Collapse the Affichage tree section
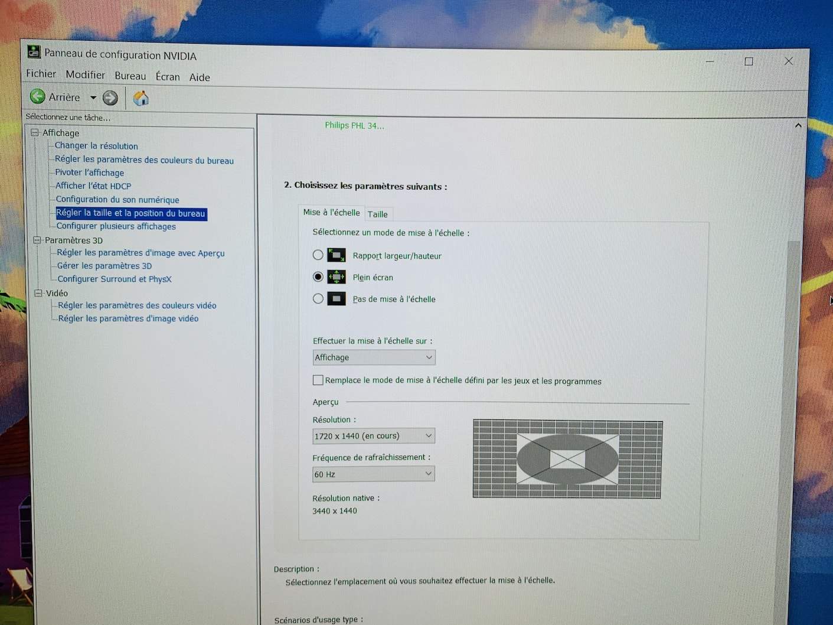The width and height of the screenshot is (833, 625). 35,132
